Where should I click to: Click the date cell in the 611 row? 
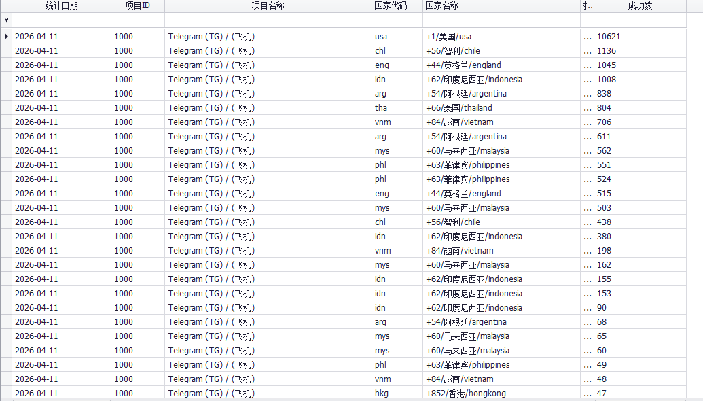point(61,137)
